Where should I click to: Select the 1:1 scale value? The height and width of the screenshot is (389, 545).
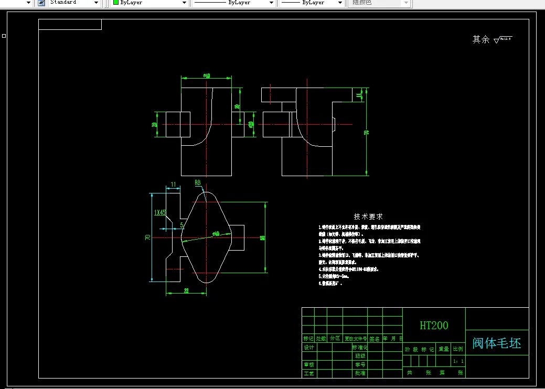coord(458,361)
